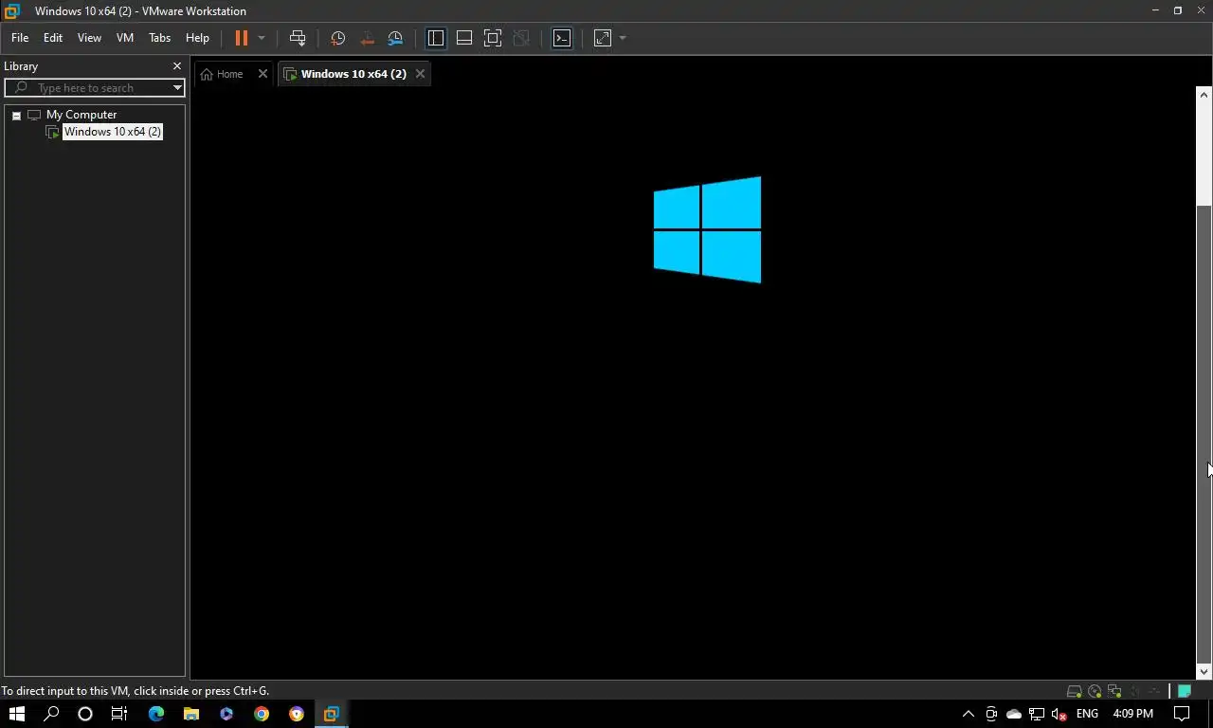Open the Windows Start menu
The width and height of the screenshot is (1213, 728).
[17, 714]
